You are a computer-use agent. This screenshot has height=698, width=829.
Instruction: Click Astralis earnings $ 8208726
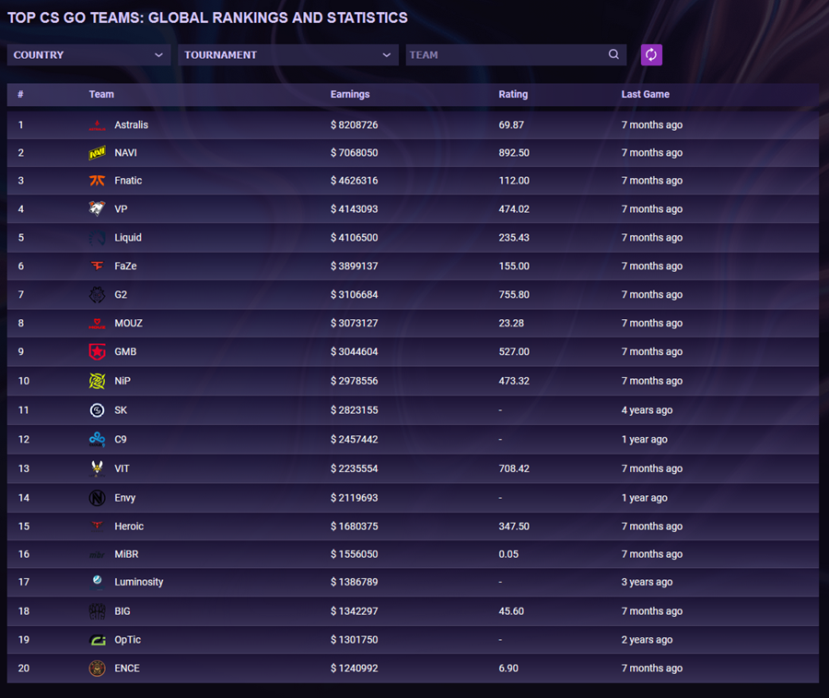click(355, 124)
